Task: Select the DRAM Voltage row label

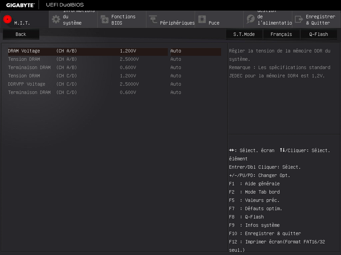Action: coord(24,51)
